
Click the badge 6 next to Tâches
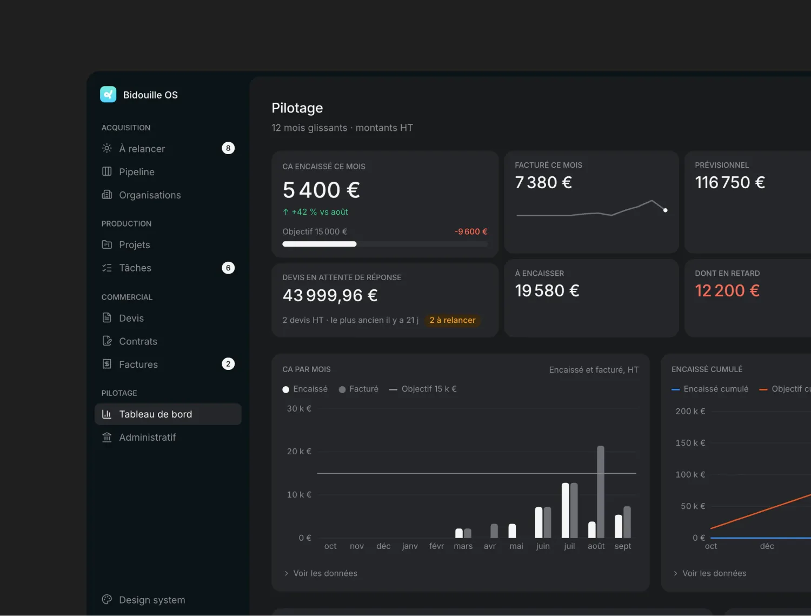[228, 268]
